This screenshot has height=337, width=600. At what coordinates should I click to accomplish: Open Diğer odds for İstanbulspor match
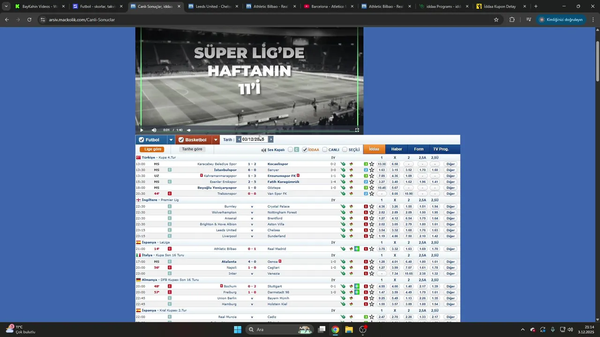pos(450,170)
